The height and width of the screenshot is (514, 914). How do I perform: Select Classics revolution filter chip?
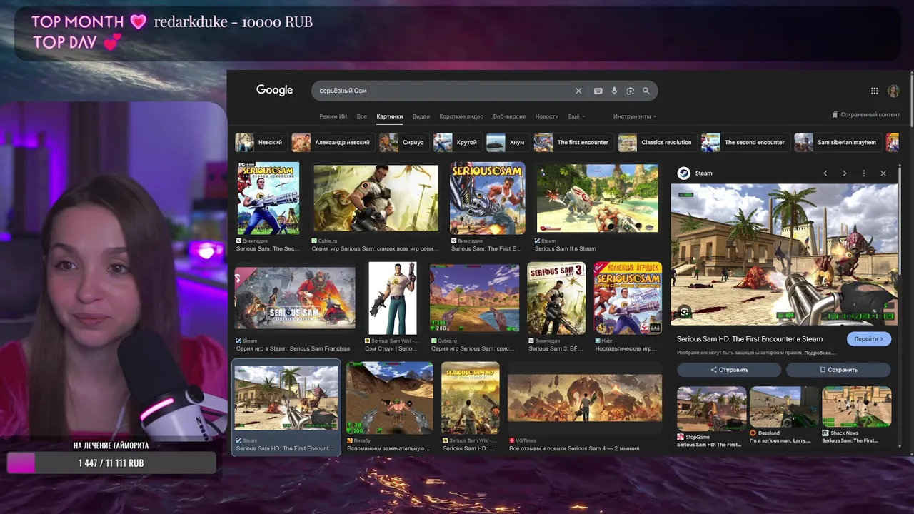pos(658,142)
